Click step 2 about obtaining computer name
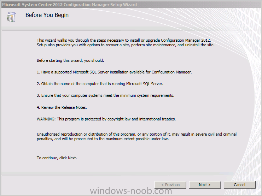Image resolution: width=262 pixels, height=196 pixels. [x=100, y=84]
